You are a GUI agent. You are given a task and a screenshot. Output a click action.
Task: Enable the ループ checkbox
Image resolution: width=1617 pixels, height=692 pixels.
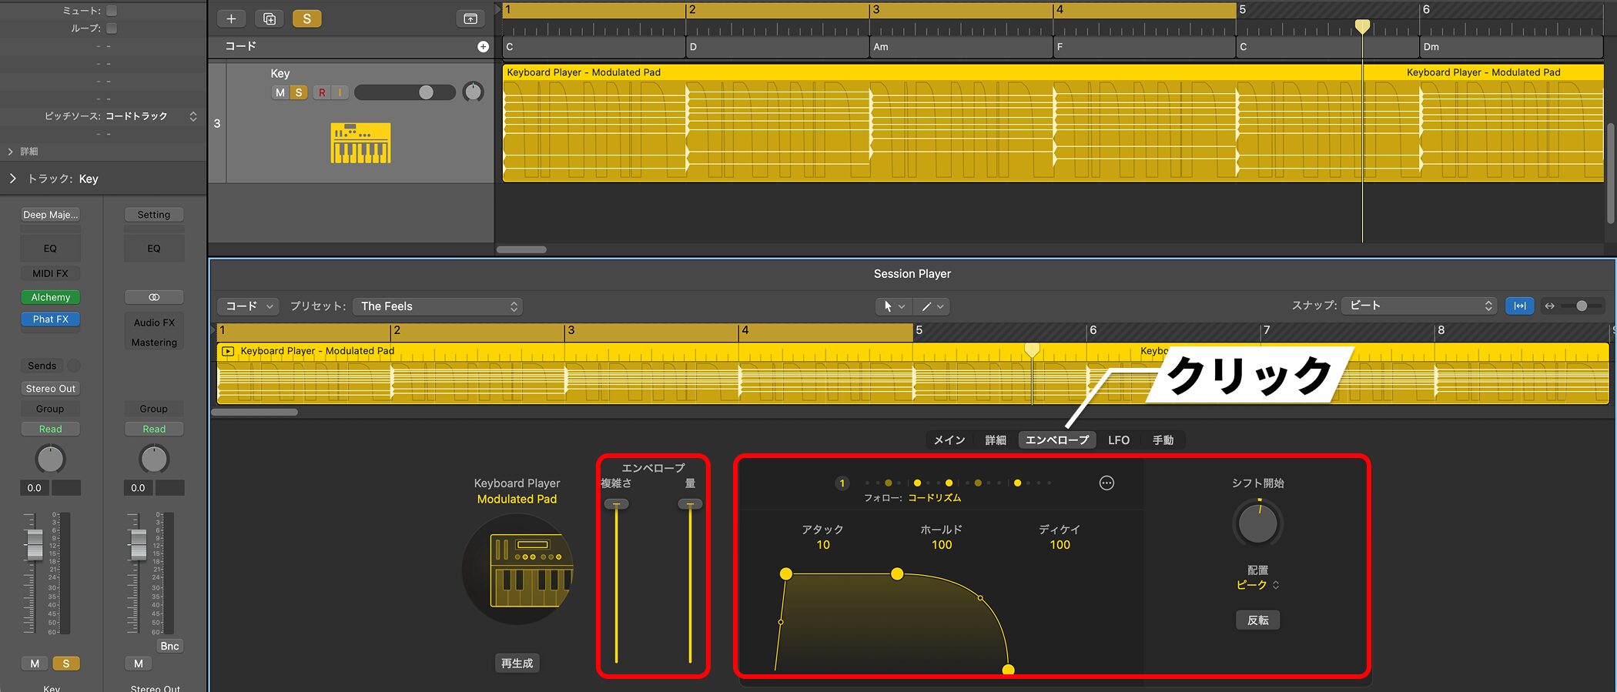tap(112, 28)
